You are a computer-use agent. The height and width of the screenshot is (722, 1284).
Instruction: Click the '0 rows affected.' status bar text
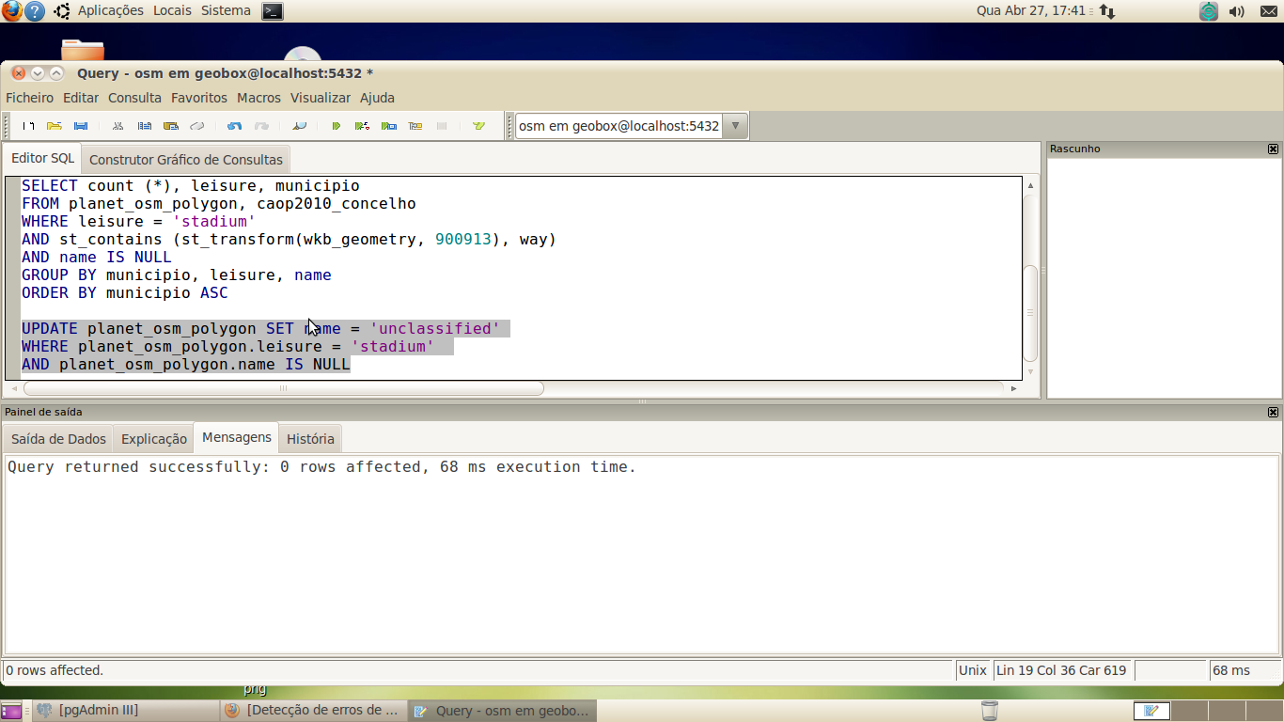(x=55, y=670)
